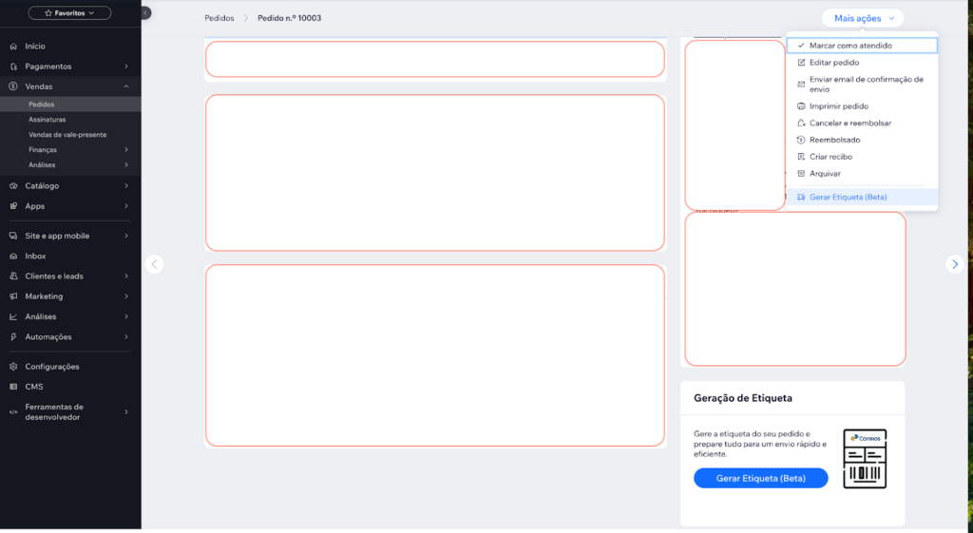Expand the Finanças submenu chevron

(x=126, y=149)
